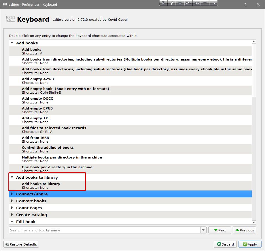Discard changes with the Discard button
Viewport: 265px width, 251px height.
225,244
